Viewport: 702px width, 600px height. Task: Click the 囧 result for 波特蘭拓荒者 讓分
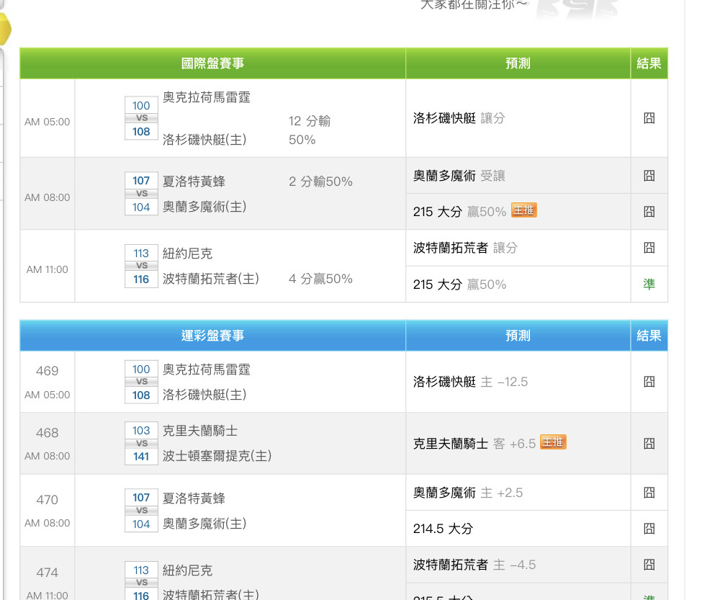(649, 248)
